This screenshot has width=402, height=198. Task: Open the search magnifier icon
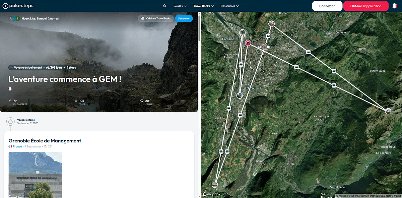tap(164, 6)
